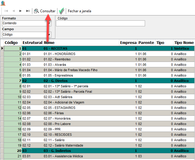195x160 pixels.
Task: Click the Tipo Nome column header
Action: 184,43
